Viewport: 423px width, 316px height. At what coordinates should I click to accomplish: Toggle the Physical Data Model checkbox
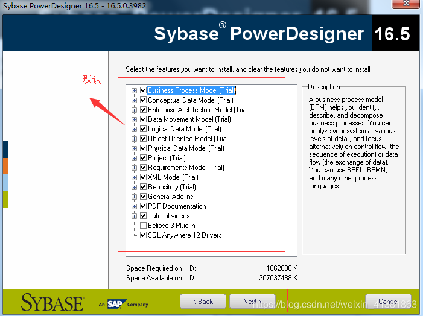[x=143, y=148]
